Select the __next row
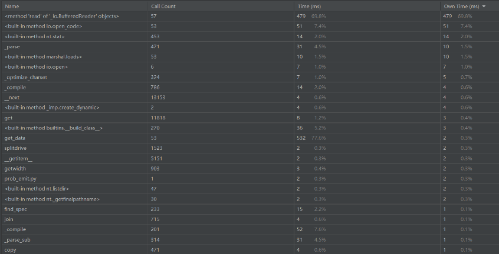499x254 pixels. point(249,98)
